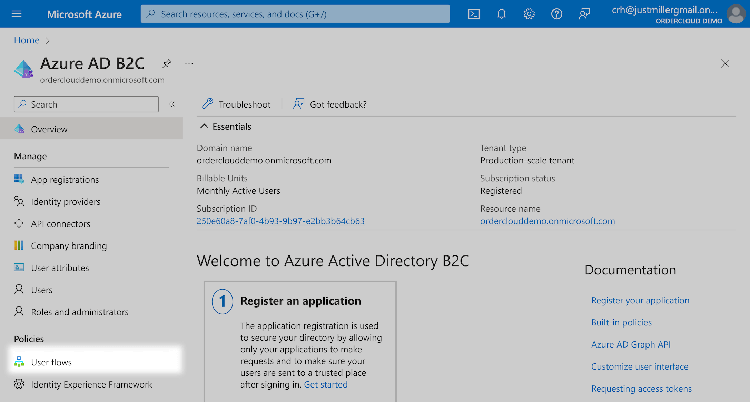The height and width of the screenshot is (402, 750).
Task: Click the side menu Search field
Action: pyautogui.click(x=86, y=104)
